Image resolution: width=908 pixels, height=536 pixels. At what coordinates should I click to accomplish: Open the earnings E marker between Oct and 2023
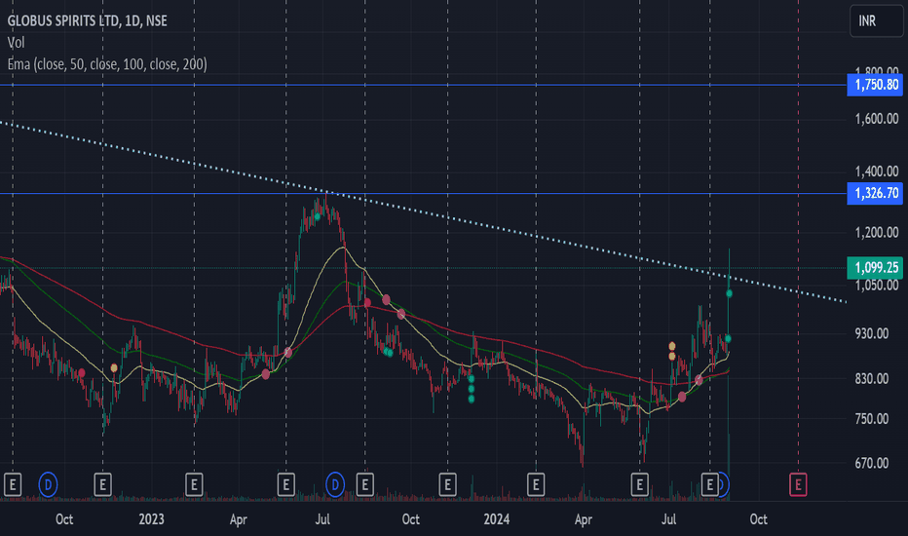click(x=102, y=484)
